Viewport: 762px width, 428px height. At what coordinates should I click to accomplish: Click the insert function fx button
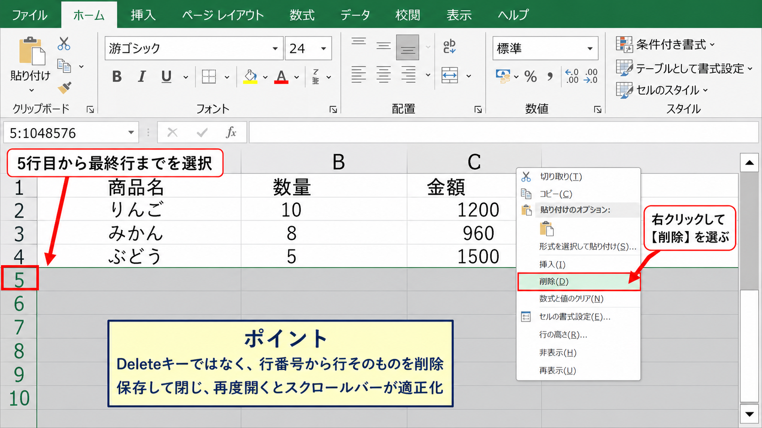tap(231, 132)
